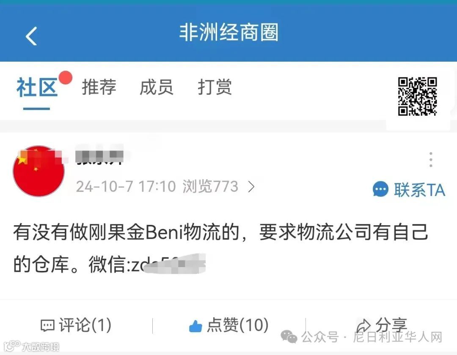Tap the share arrow icon
The image size is (457, 355).
pyautogui.click(x=363, y=325)
